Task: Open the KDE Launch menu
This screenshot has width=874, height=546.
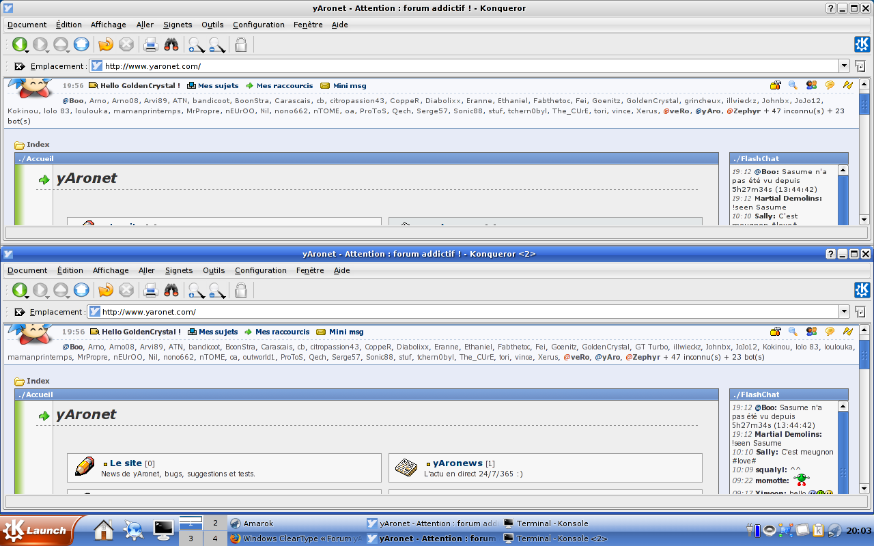Action: point(40,530)
